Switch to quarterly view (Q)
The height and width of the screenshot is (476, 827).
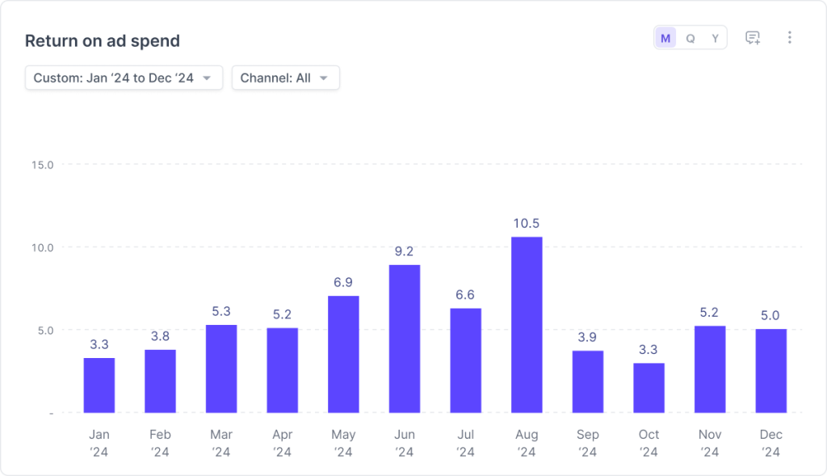point(690,39)
